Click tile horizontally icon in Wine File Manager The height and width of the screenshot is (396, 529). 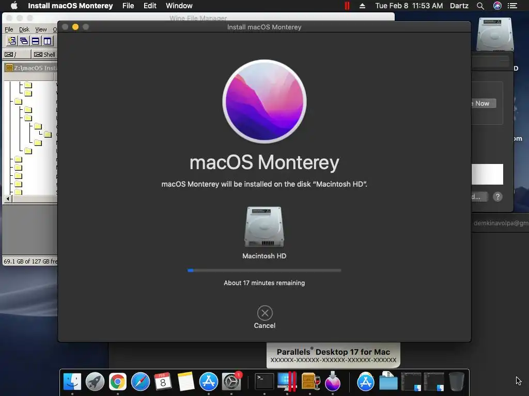(36, 41)
